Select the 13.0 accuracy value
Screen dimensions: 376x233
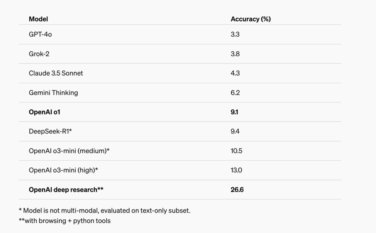tap(236, 170)
